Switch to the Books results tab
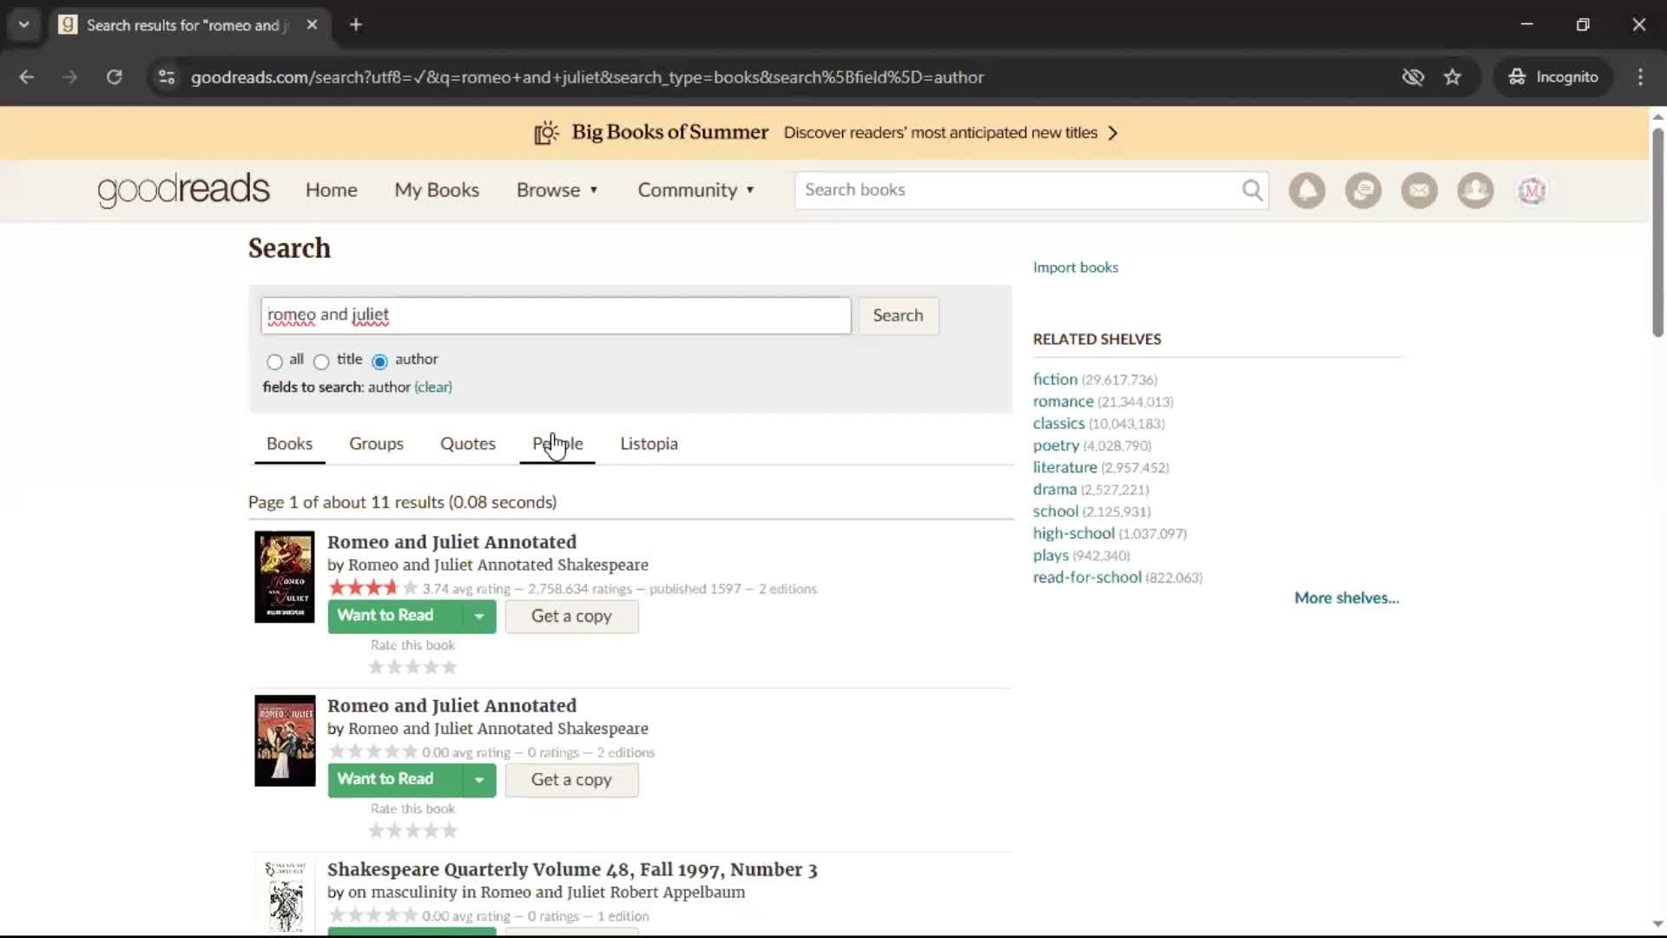1667x938 pixels. (x=289, y=444)
